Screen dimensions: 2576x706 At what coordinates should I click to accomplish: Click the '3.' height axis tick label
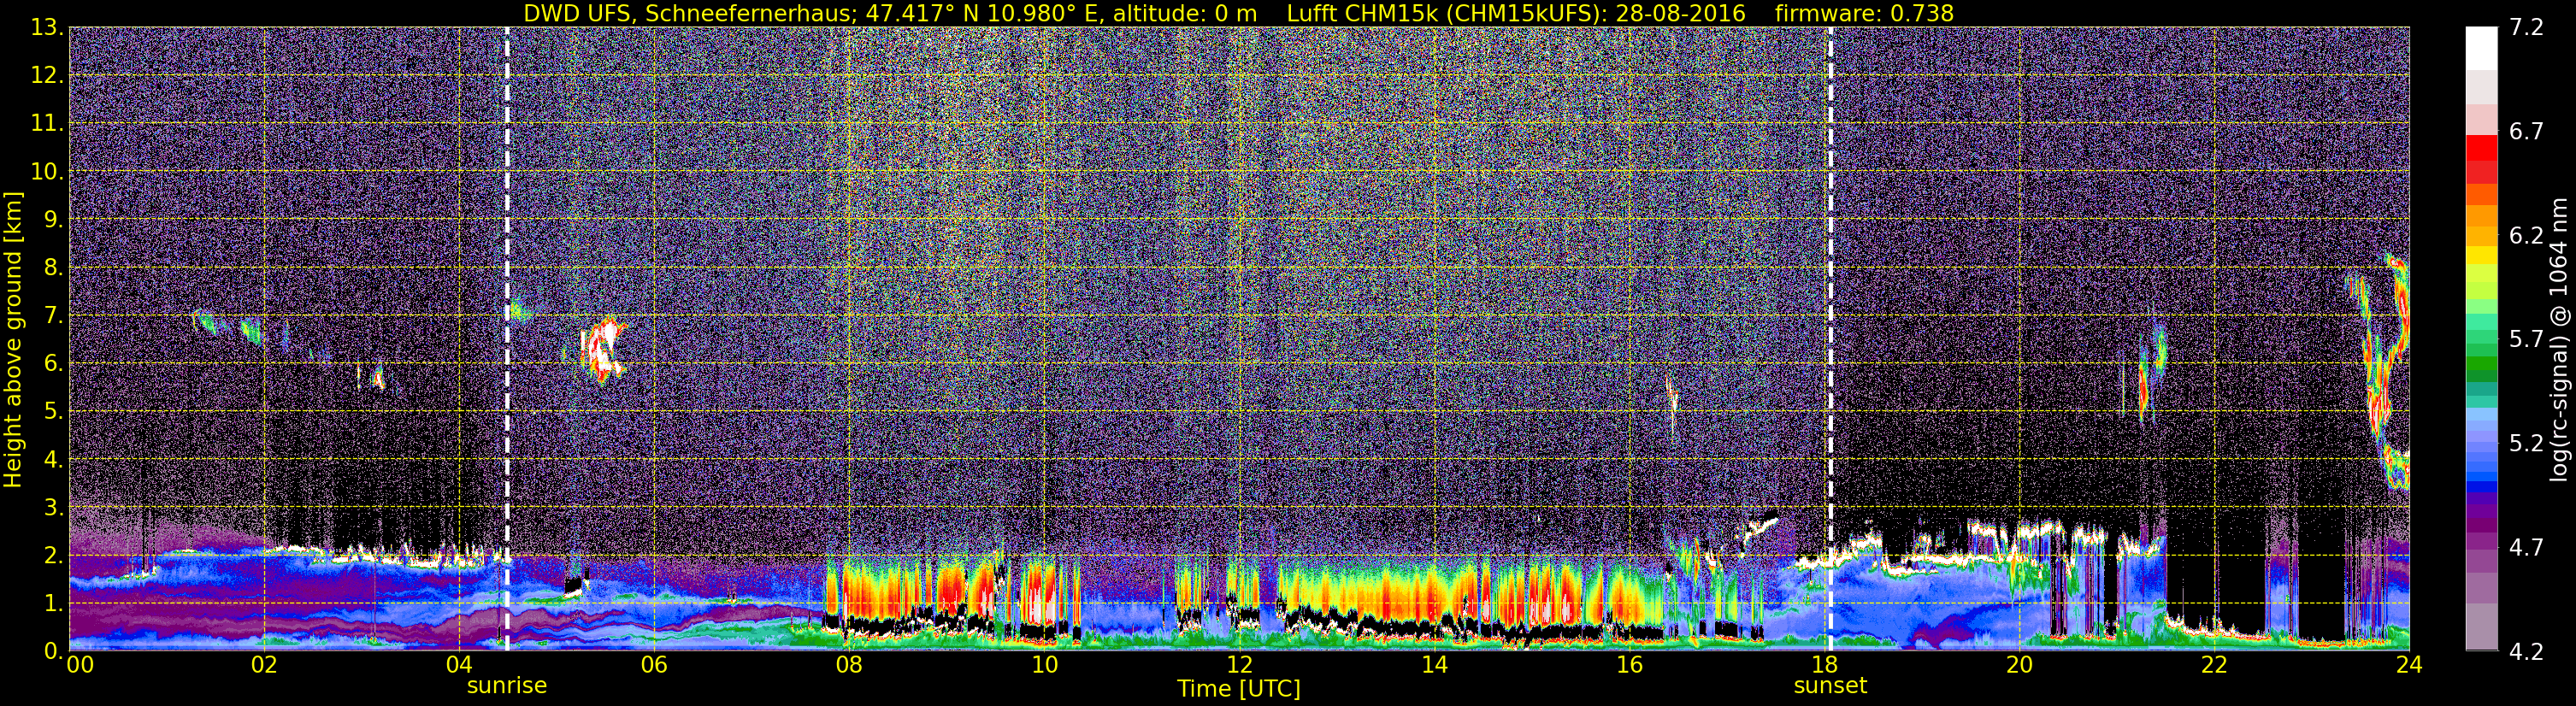point(54,507)
